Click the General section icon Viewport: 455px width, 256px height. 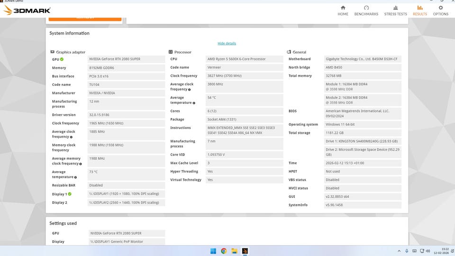pos(289,52)
